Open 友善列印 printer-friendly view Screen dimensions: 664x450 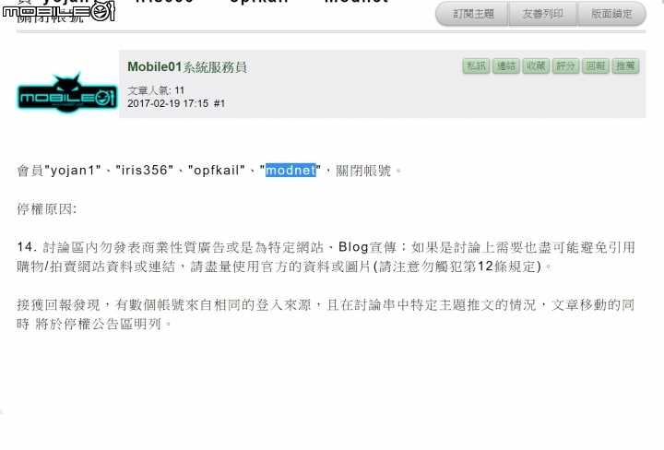[x=543, y=14]
